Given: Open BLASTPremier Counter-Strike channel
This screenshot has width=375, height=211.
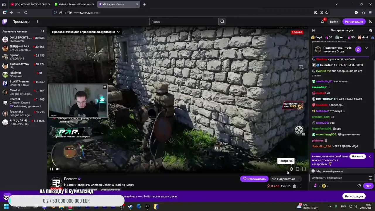Looking at the screenshot, I should [x=23, y=83].
